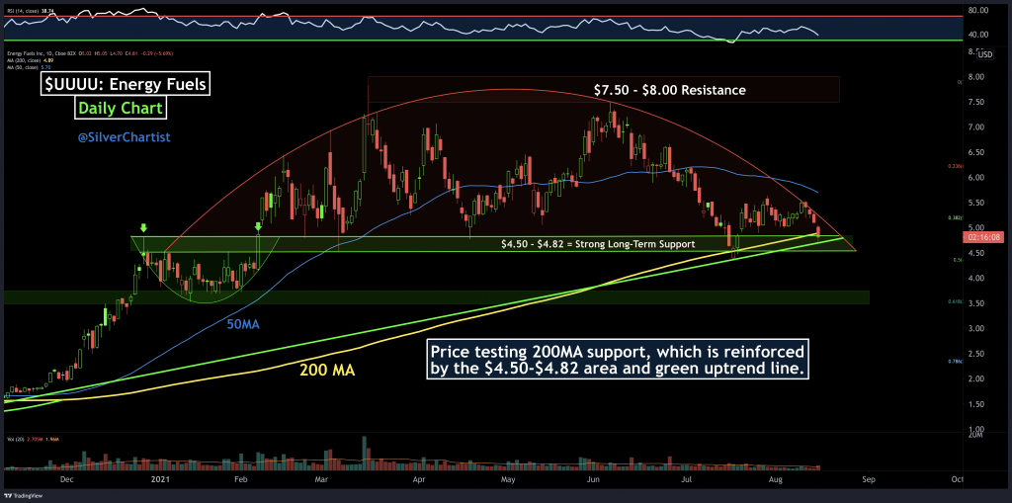The height and width of the screenshot is (503, 1012).
Task: Click the second green arrow marker near Feb
Action: pos(258,226)
